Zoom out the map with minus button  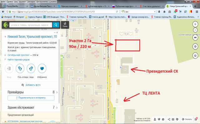(195, 30)
